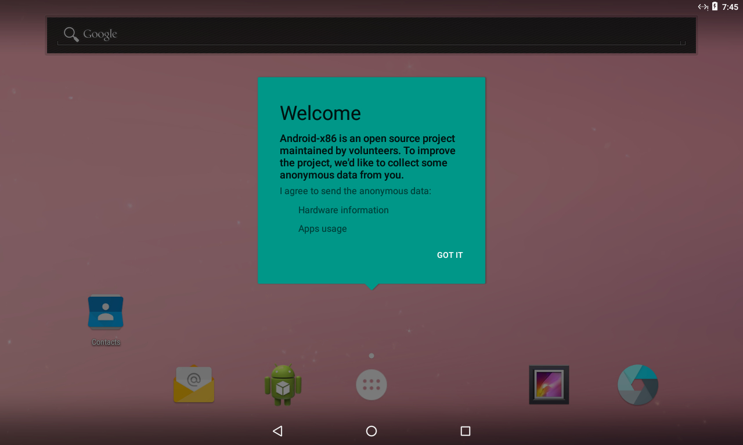
Task: Open the all-apps drawer
Action: tap(371, 385)
